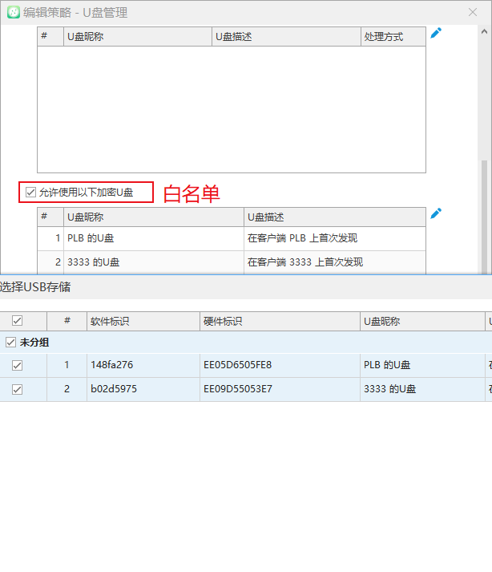
Task: Collapse the 未分组 group row
Action: 33,343
